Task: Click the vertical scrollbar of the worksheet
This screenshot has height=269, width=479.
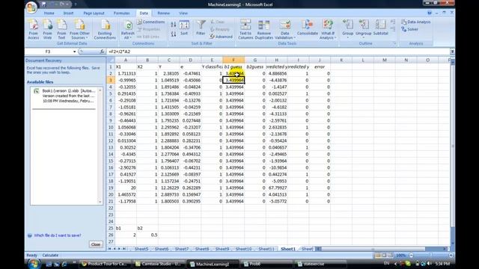Action: tap(452, 152)
